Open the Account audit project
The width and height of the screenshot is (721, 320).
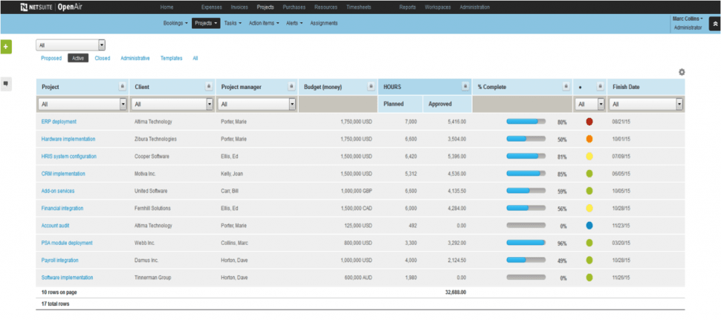pyautogui.click(x=55, y=226)
